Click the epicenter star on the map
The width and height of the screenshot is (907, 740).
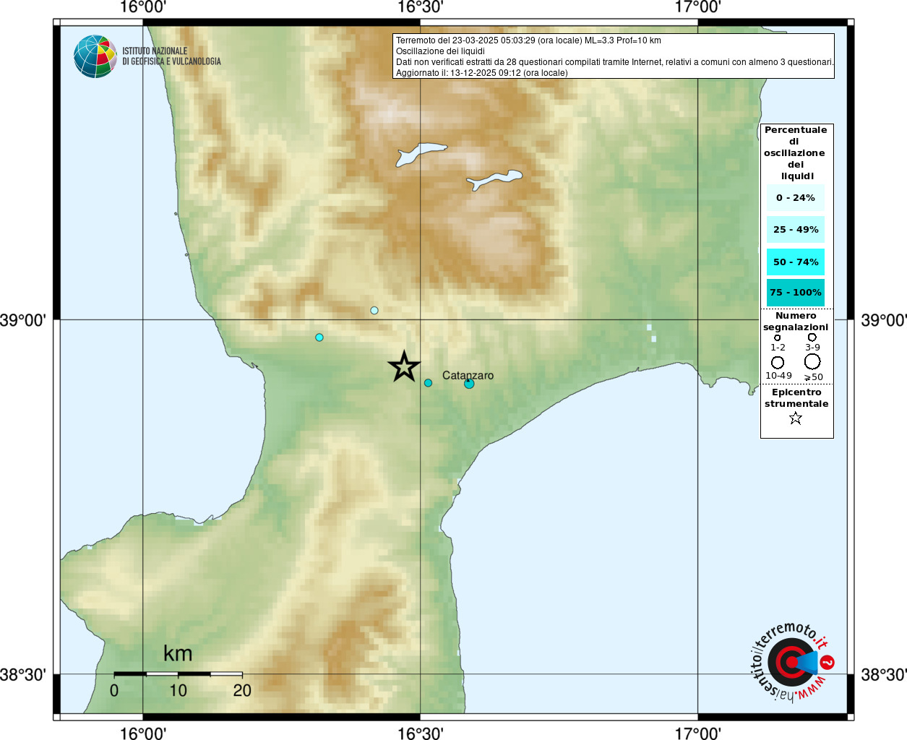click(404, 366)
